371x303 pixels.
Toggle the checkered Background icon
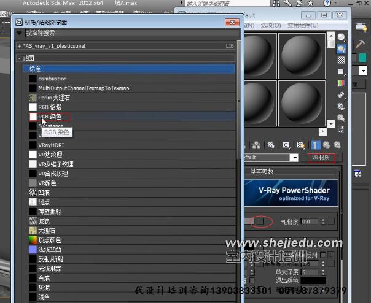(x=341, y=60)
